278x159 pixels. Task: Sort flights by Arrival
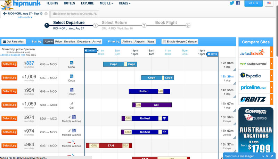(x=97, y=42)
